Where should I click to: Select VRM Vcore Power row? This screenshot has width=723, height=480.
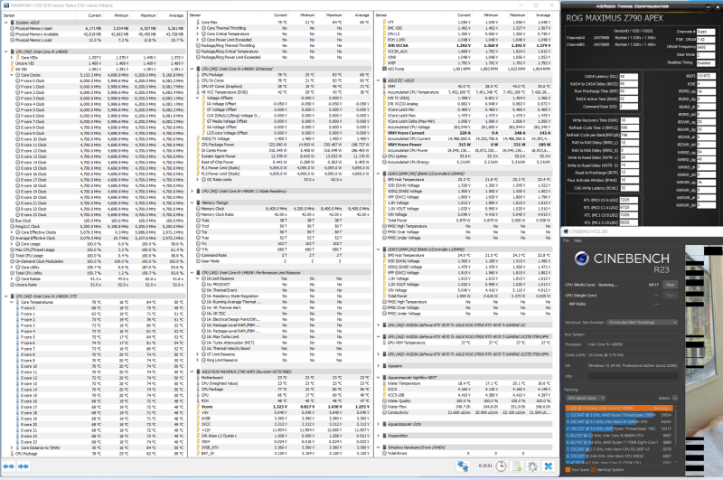click(466, 145)
